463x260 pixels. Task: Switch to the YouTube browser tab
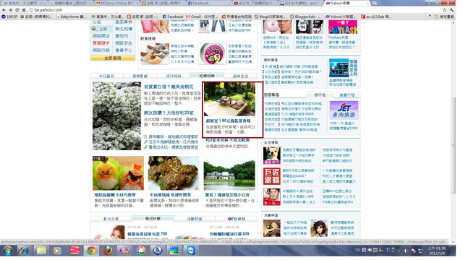[255, 3]
